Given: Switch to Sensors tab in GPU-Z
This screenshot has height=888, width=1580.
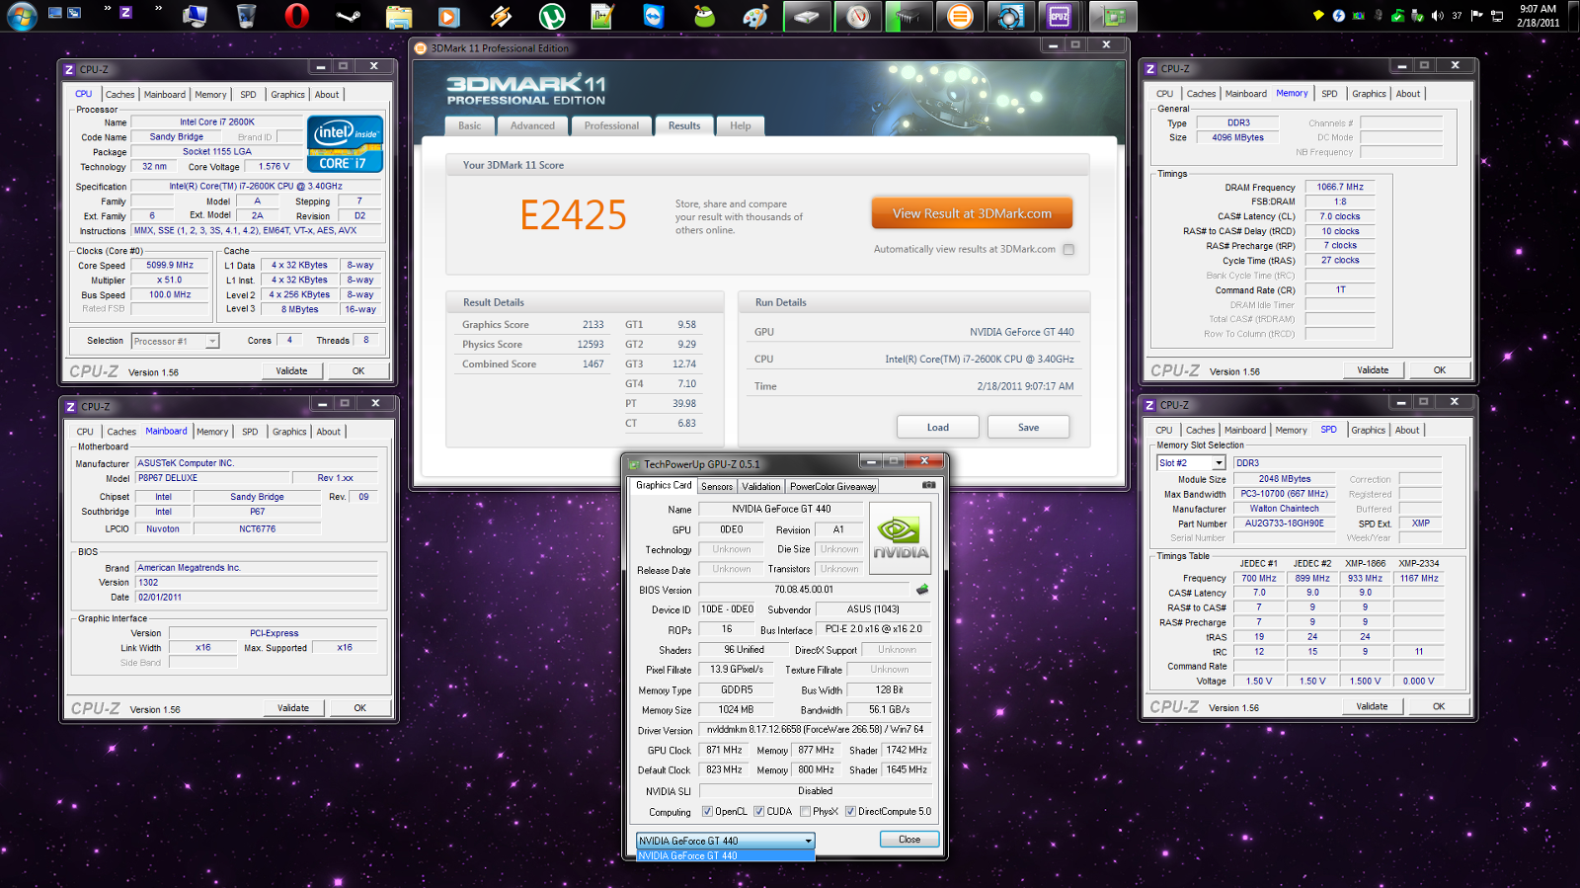Looking at the screenshot, I should pos(717,486).
